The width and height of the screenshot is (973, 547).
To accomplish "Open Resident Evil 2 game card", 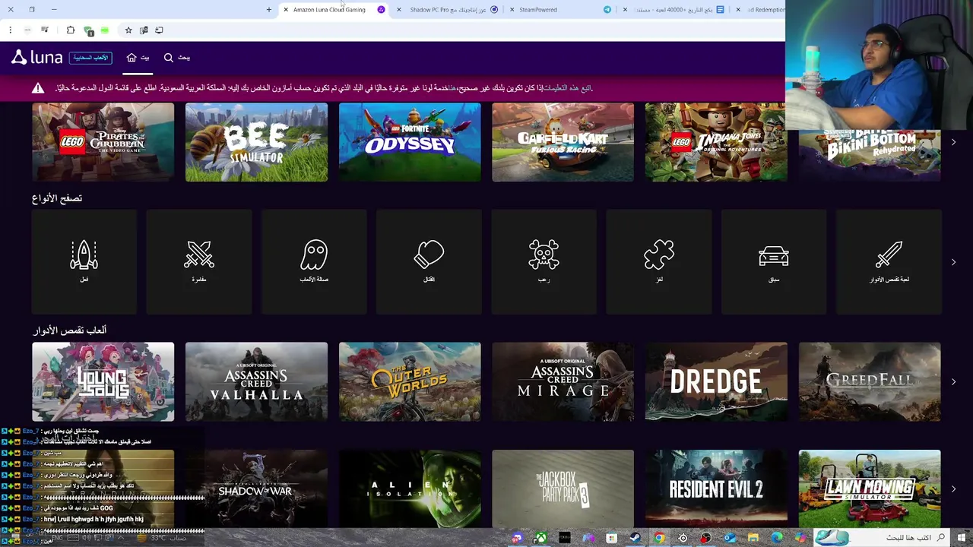I will [716, 489].
